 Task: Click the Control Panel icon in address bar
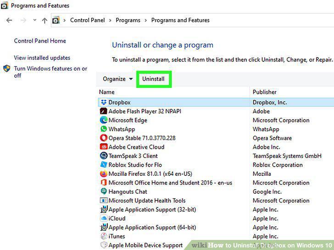click(x=56, y=20)
